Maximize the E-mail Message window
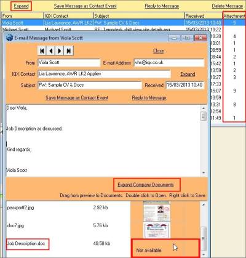 187,38
